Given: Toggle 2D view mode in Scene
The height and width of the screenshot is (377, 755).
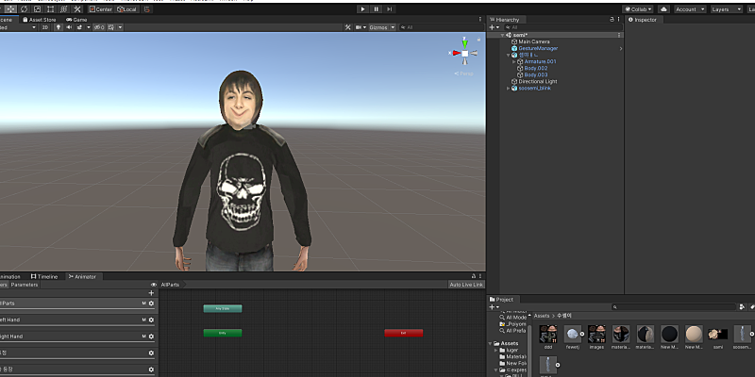Looking at the screenshot, I should 45,27.
